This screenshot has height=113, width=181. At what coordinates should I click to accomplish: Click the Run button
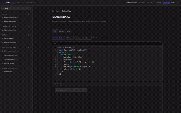pos(70,38)
